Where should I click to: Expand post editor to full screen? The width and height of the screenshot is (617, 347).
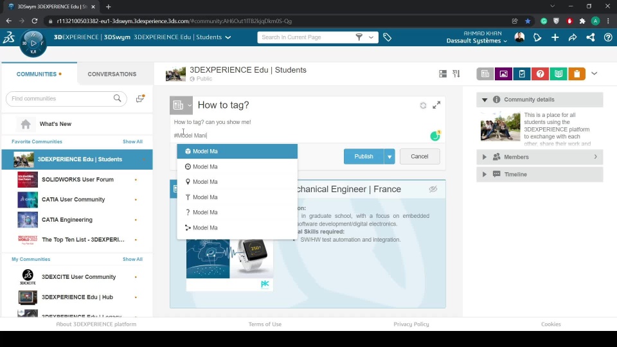(436, 105)
